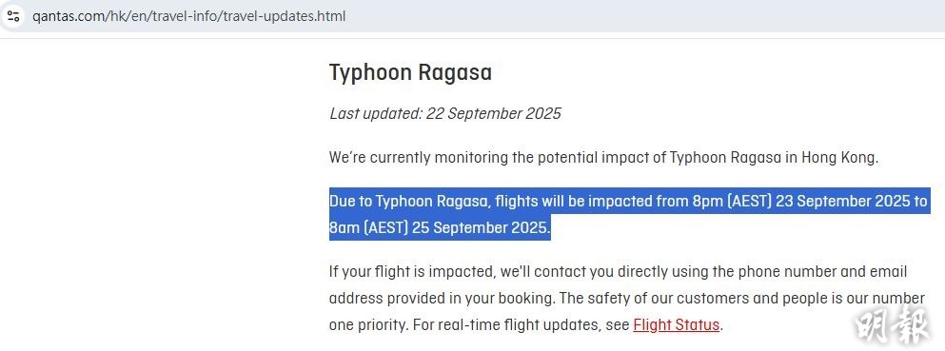This screenshot has width=945, height=351.
Task: Click "22 September 2025" in last updated line
Action: tap(494, 113)
